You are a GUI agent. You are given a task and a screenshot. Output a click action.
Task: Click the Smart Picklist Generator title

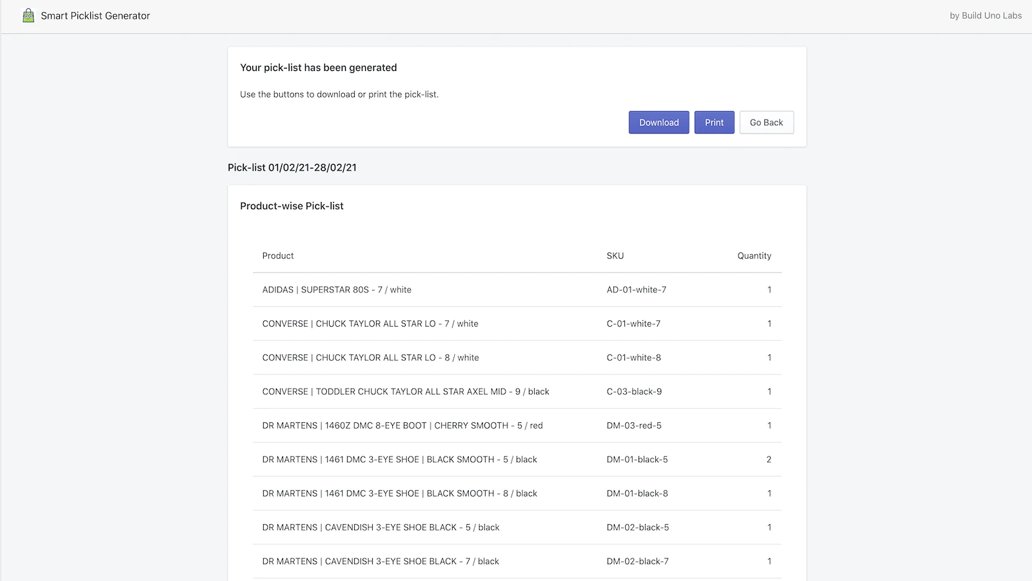(x=95, y=15)
